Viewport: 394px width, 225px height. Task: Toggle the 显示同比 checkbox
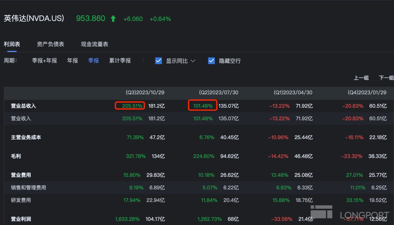click(x=158, y=61)
